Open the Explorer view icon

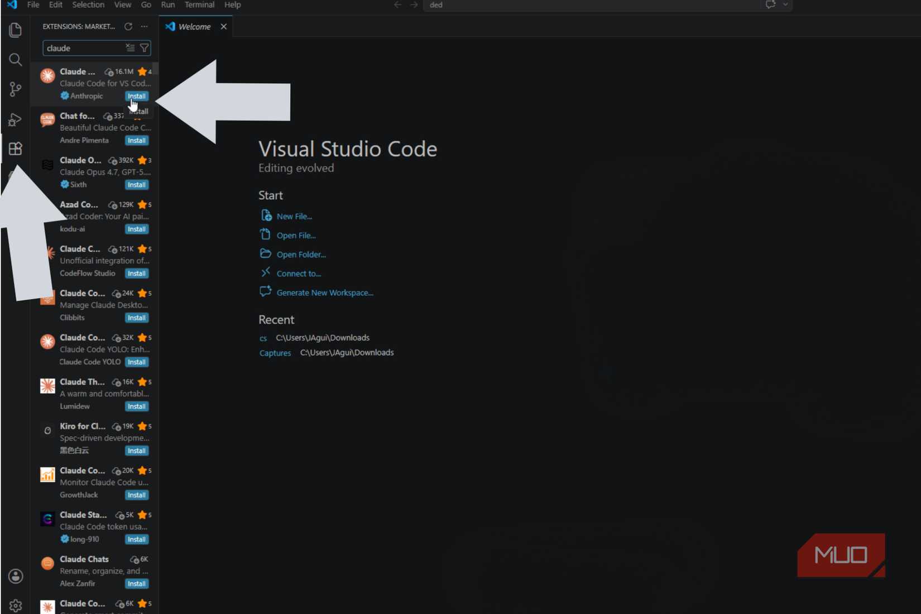(x=15, y=30)
